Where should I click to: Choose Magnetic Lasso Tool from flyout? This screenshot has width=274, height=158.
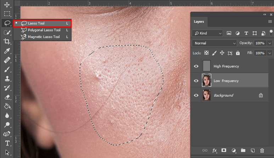pyautogui.click(x=44, y=37)
